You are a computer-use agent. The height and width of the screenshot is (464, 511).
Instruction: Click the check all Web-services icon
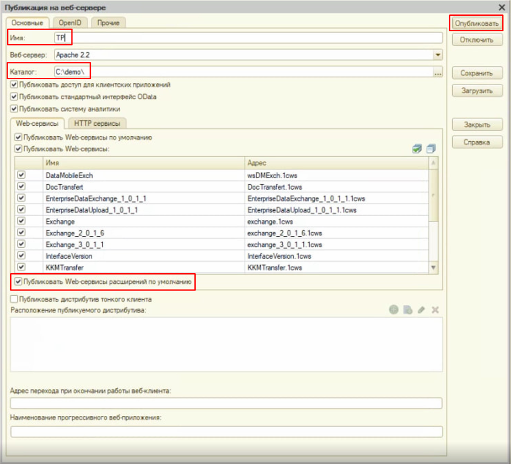point(417,149)
